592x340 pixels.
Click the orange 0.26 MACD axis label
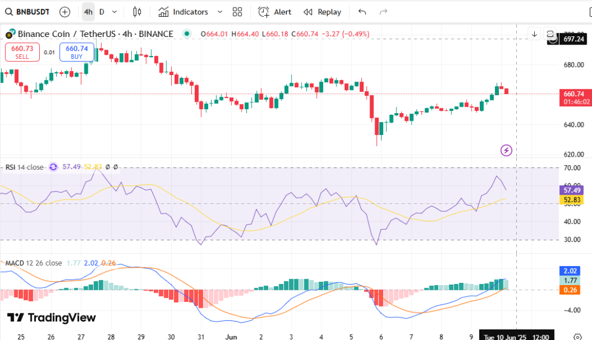(x=569, y=290)
